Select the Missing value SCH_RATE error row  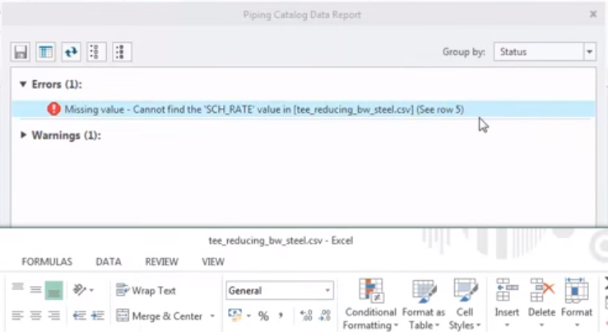tap(304, 109)
